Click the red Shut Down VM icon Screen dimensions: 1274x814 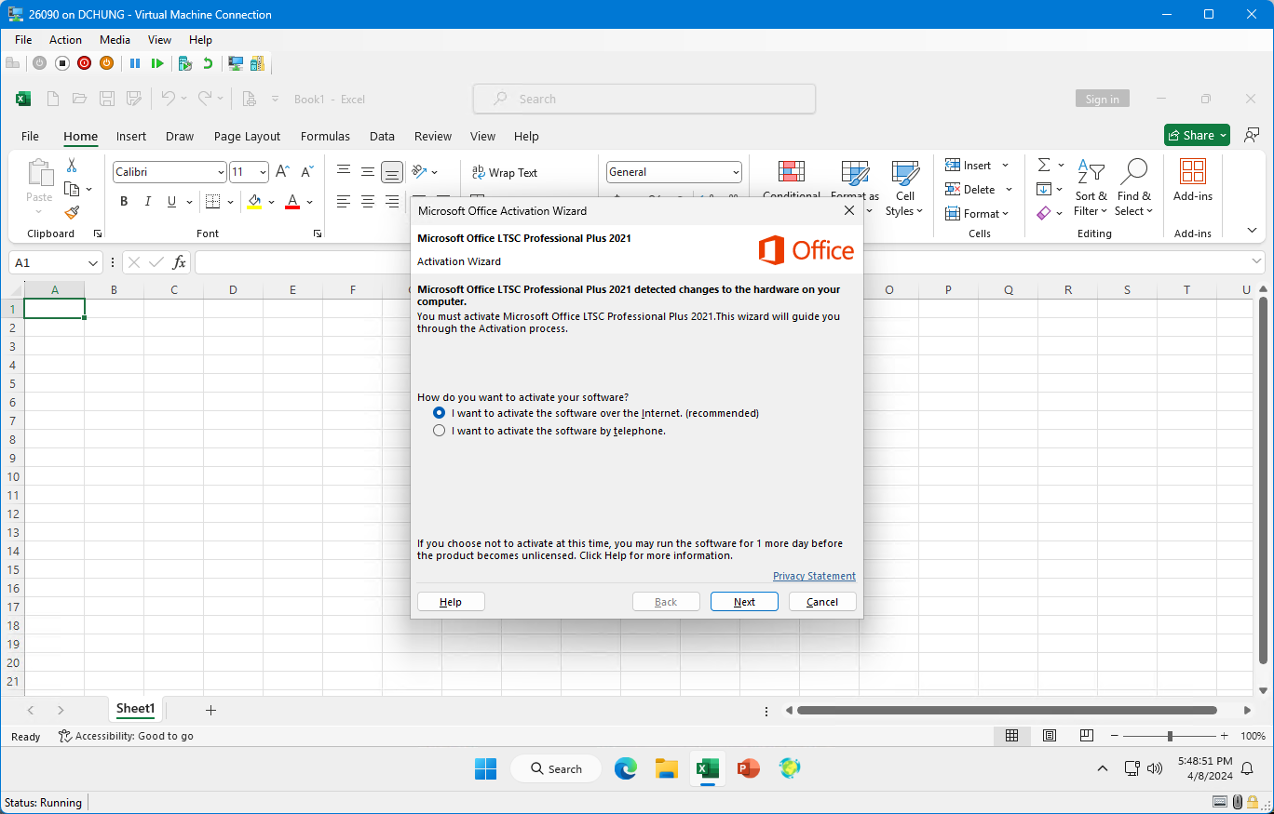click(84, 63)
